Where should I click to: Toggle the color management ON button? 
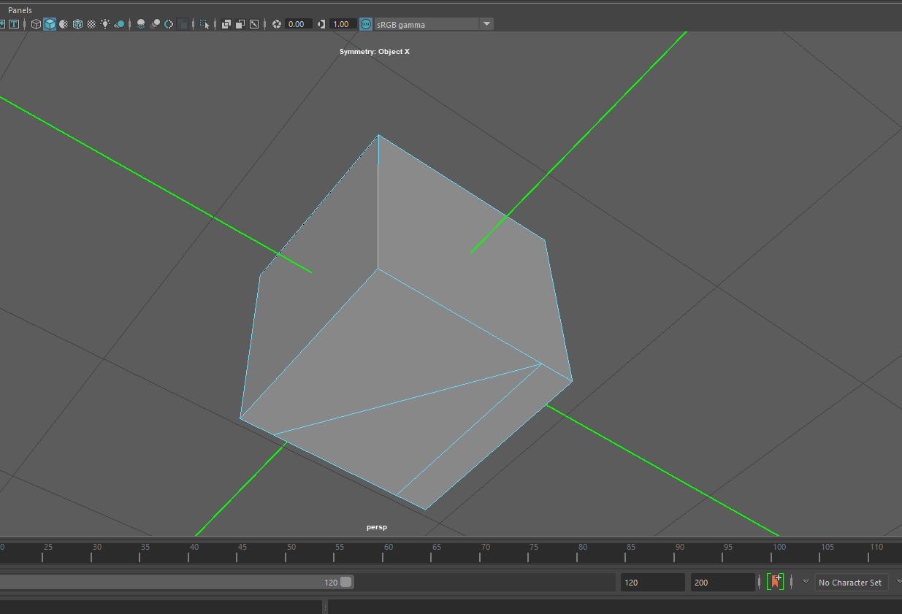pos(366,24)
